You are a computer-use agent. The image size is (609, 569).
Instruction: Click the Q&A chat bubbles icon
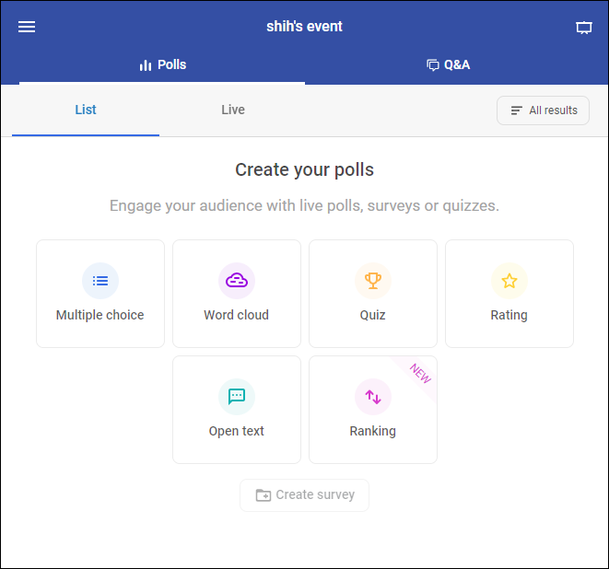[432, 65]
